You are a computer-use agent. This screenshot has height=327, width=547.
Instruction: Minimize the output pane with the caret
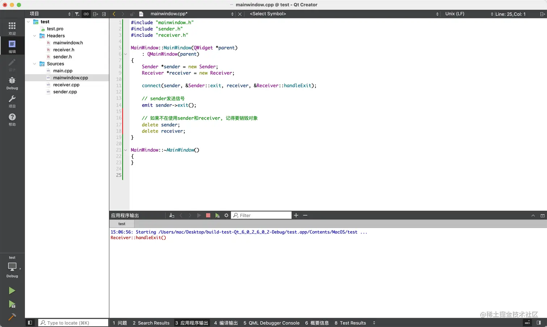click(x=533, y=216)
